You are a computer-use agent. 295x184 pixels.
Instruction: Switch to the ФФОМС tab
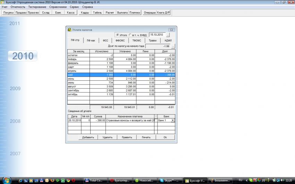(x=120, y=41)
